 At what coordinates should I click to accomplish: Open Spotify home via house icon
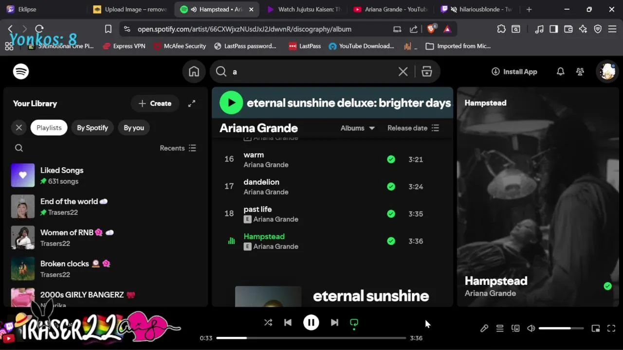[194, 71]
